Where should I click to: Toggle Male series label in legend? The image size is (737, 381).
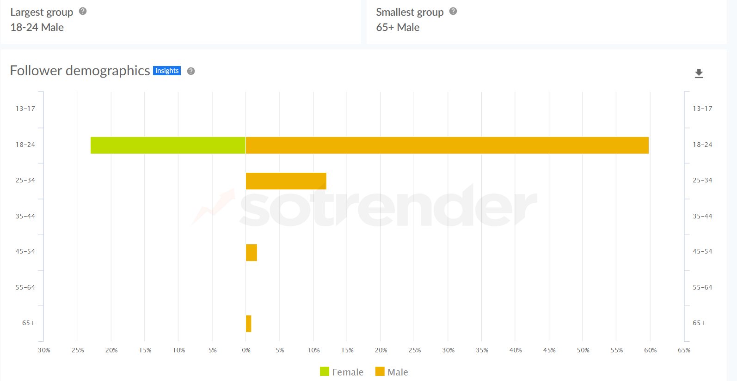pos(398,372)
